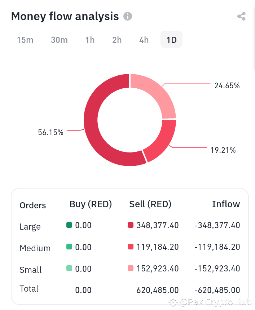Switch to the 30m timeframe tab
The image size is (255, 310).
(x=59, y=40)
